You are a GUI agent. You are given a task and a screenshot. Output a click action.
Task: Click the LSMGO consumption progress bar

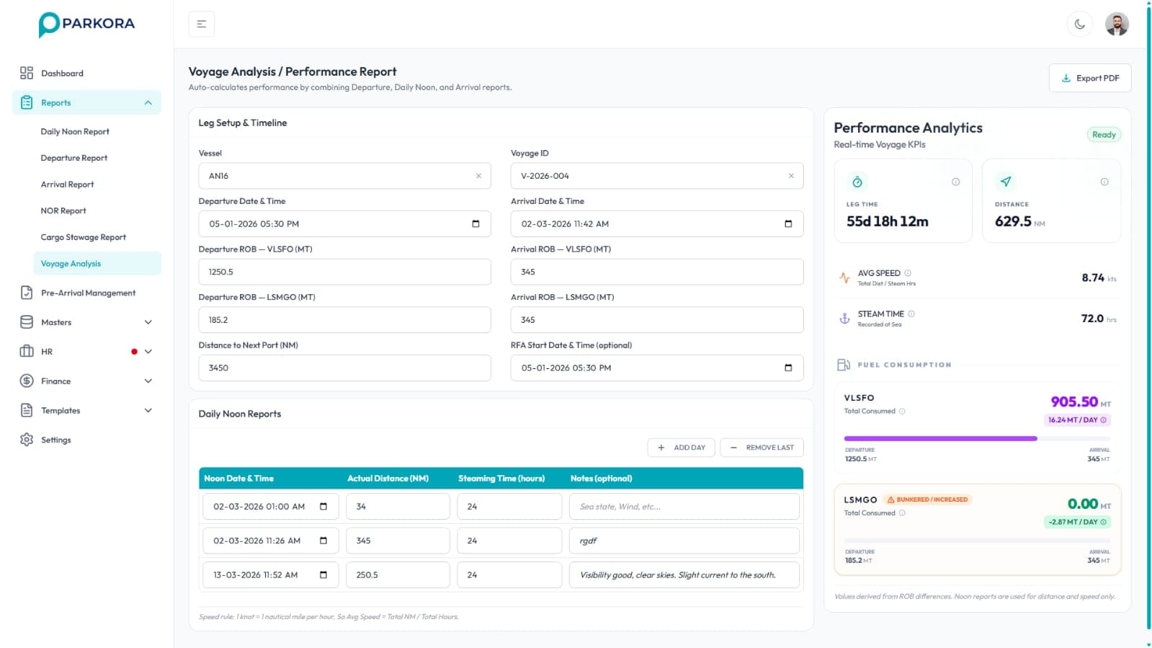[977, 541]
